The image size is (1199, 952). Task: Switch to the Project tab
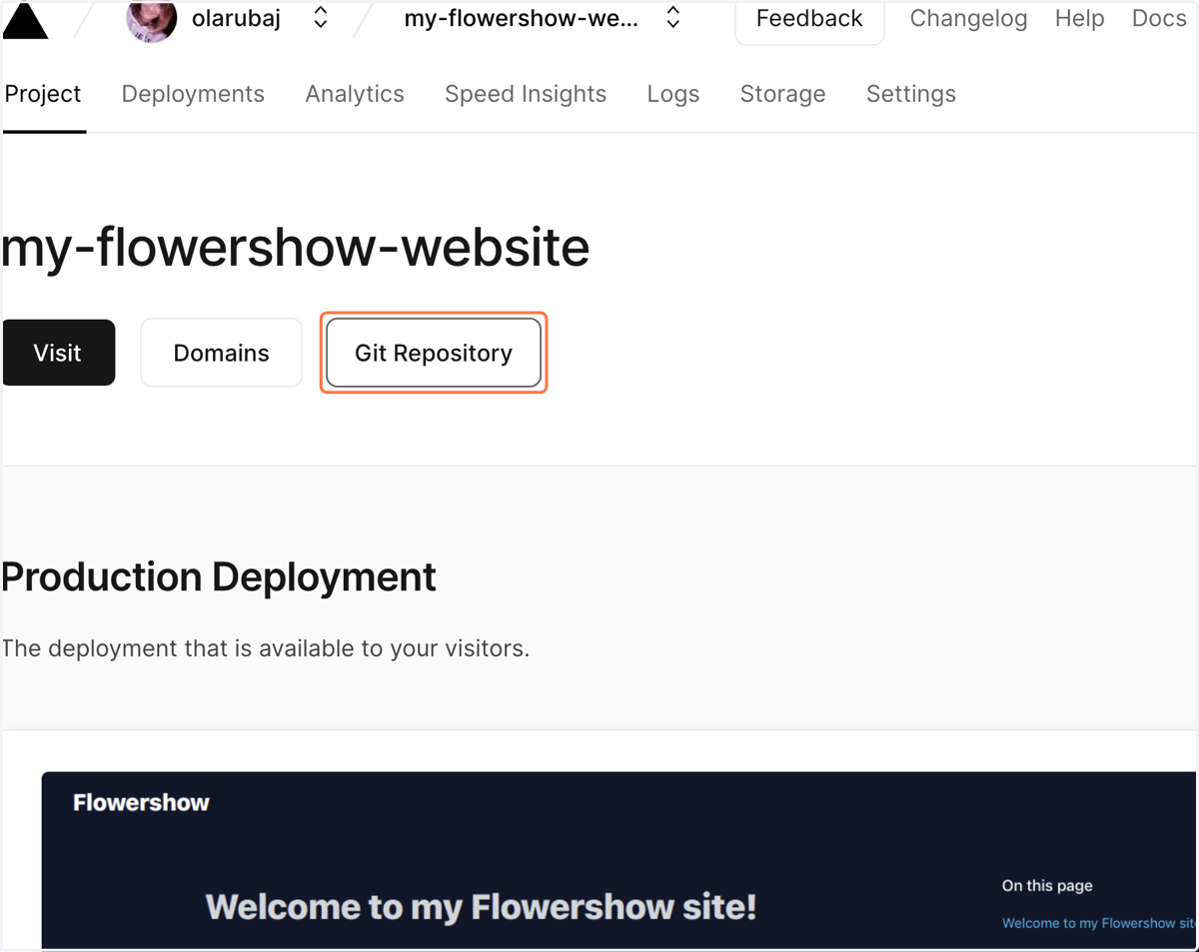[x=43, y=94]
